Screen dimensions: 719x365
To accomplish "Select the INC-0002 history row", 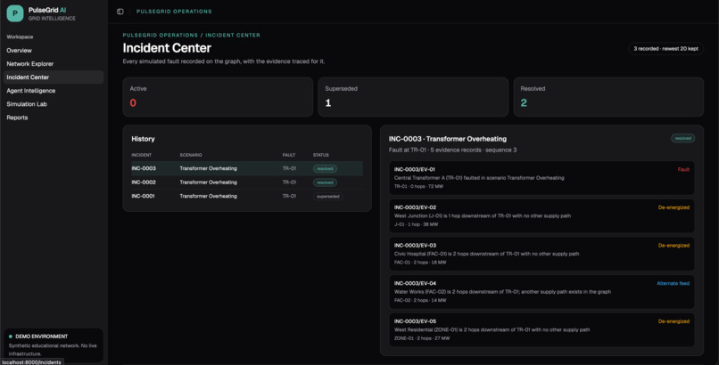I will 247,182.
